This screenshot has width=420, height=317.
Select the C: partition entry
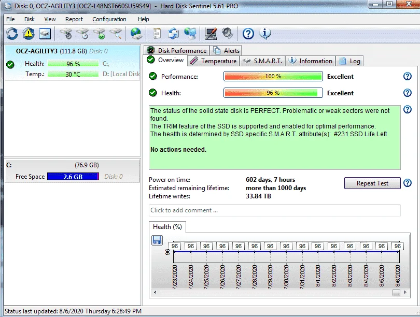tap(72, 170)
